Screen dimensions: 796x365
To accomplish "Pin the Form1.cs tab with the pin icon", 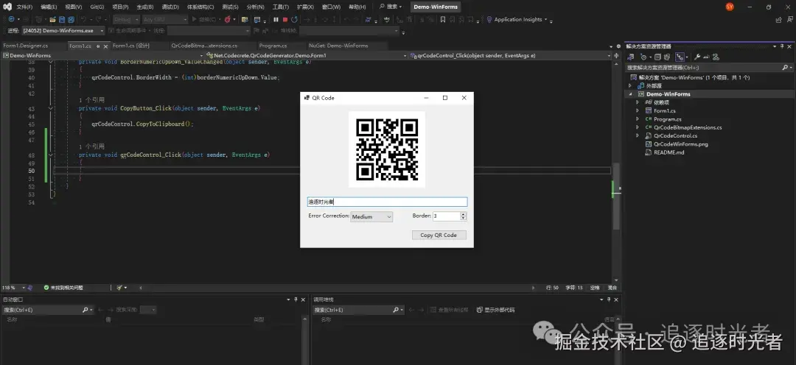I will [97, 46].
